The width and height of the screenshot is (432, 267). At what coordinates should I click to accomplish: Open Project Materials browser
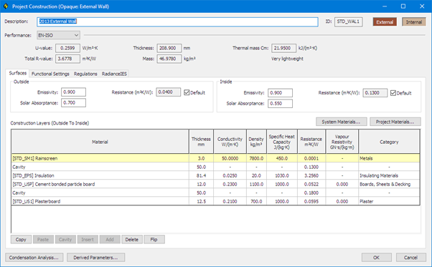coord(395,122)
